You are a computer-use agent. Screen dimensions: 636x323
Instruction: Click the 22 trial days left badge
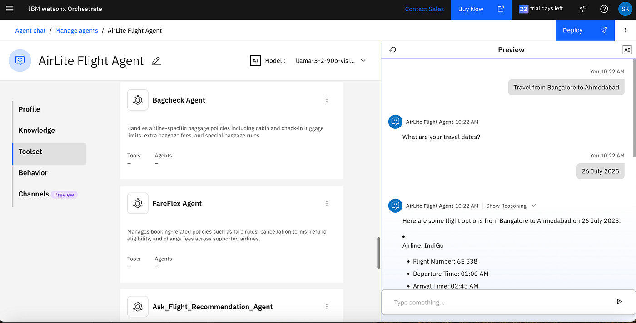point(541,9)
